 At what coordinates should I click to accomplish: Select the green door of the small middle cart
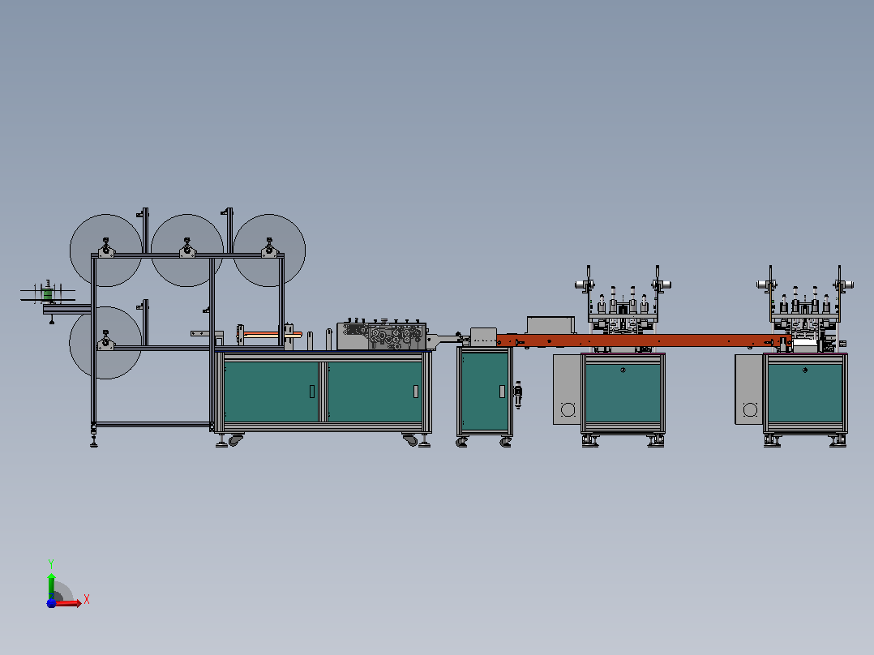[x=485, y=392]
